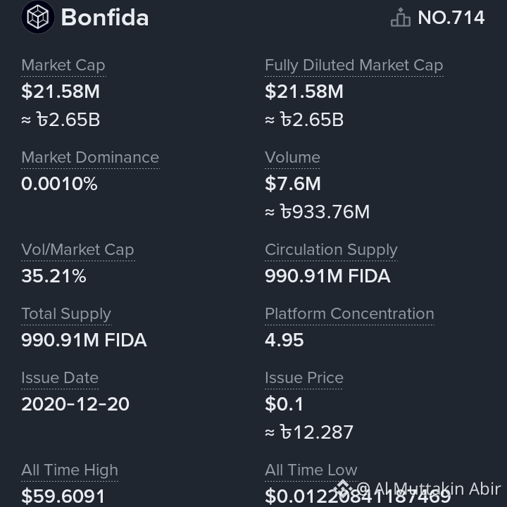Click the Vol/Market Cap label
This screenshot has width=507, height=507.
(77, 250)
